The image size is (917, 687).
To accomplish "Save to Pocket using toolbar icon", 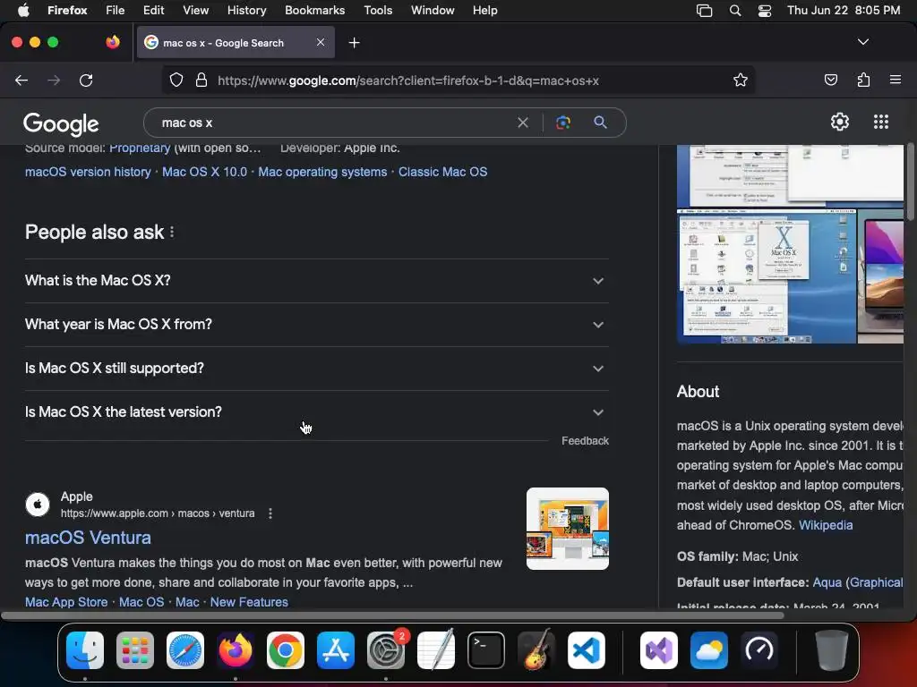I will point(830,80).
